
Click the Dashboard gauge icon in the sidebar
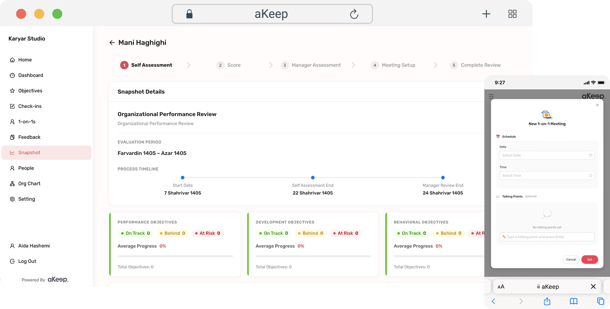[12, 75]
